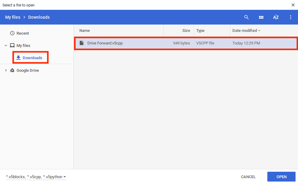Select the Downloads download-arrow icon in the sidebar
The height and width of the screenshot is (184, 298).
coord(18,58)
